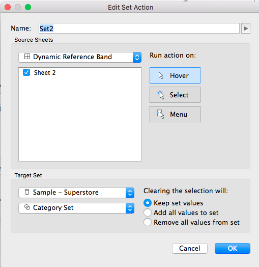Click the empty source sheets list area

pyautogui.click(x=80, y=119)
